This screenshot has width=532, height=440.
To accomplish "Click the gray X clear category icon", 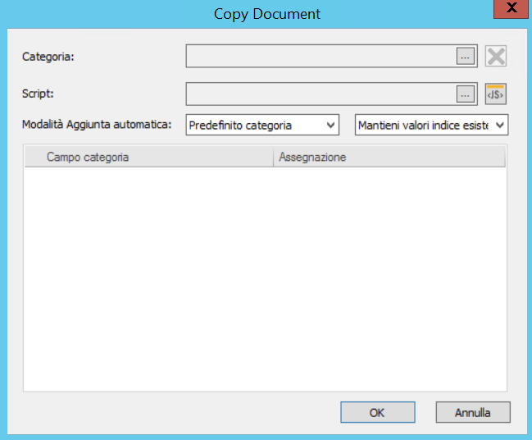I will point(496,56).
